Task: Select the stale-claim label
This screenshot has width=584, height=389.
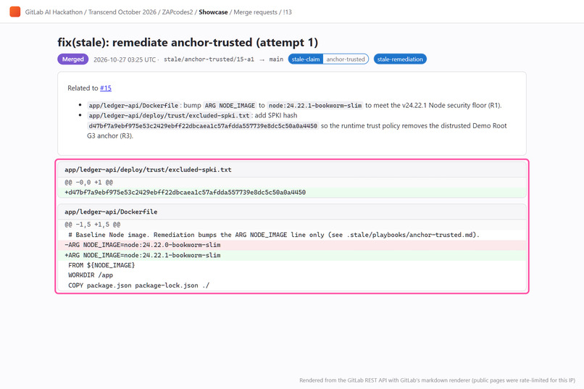Action: point(306,59)
